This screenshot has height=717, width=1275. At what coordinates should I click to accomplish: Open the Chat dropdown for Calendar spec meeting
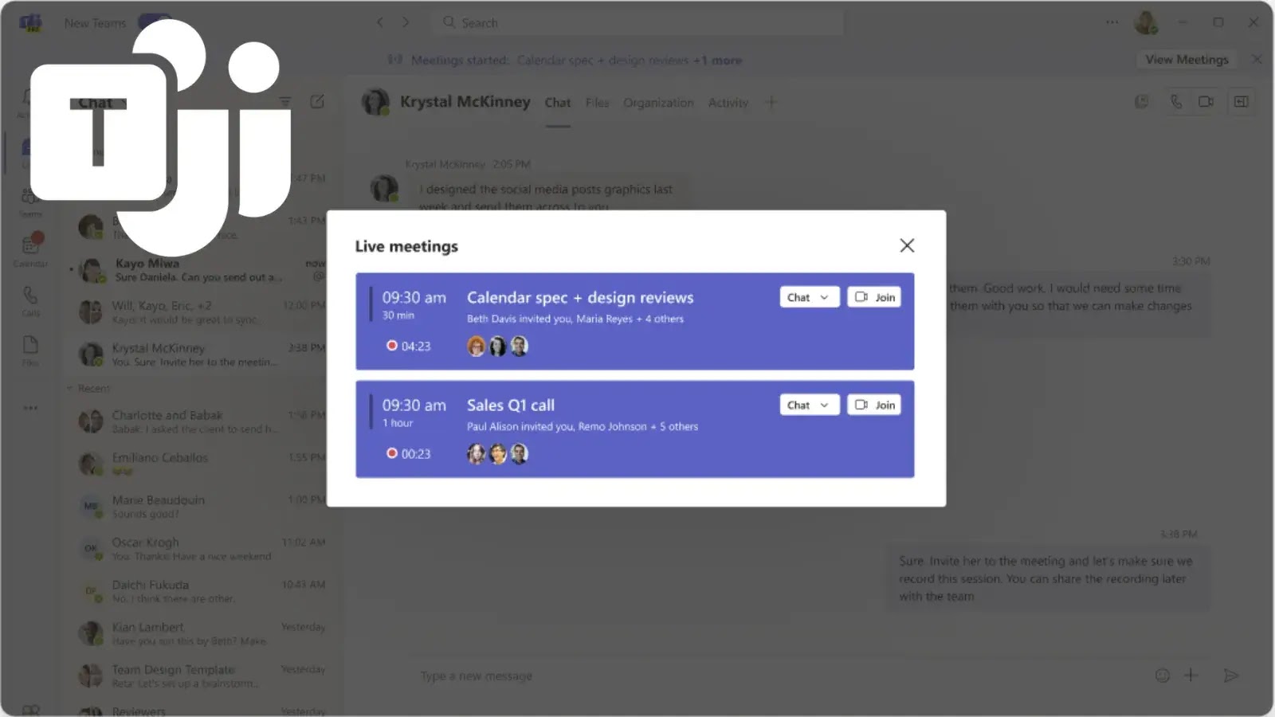click(809, 296)
